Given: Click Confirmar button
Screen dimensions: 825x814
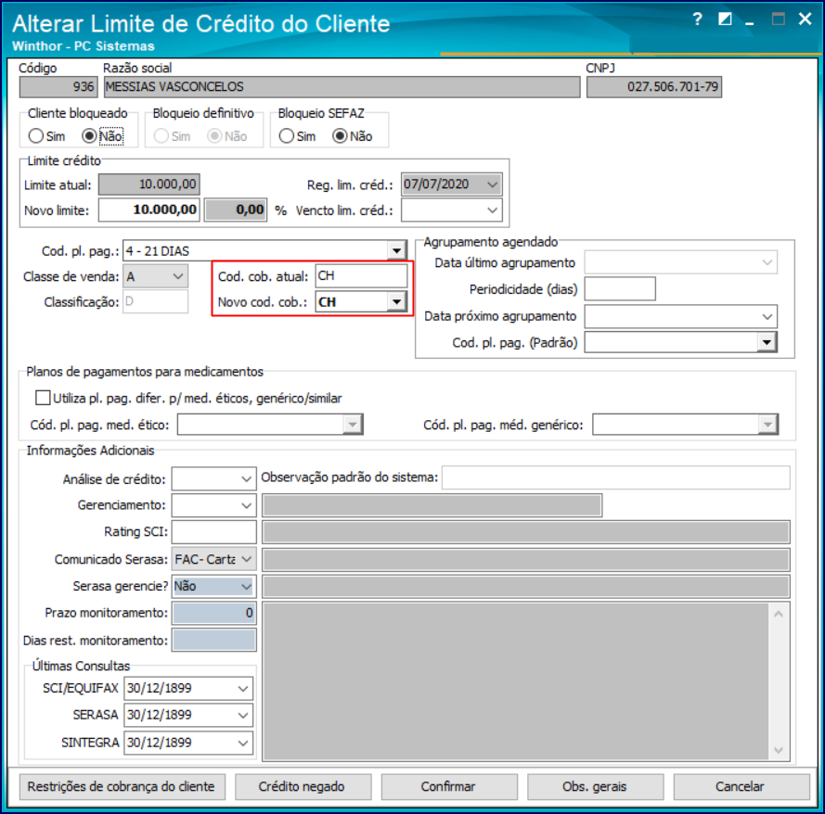Looking at the screenshot, I should [x=449, y=786].
